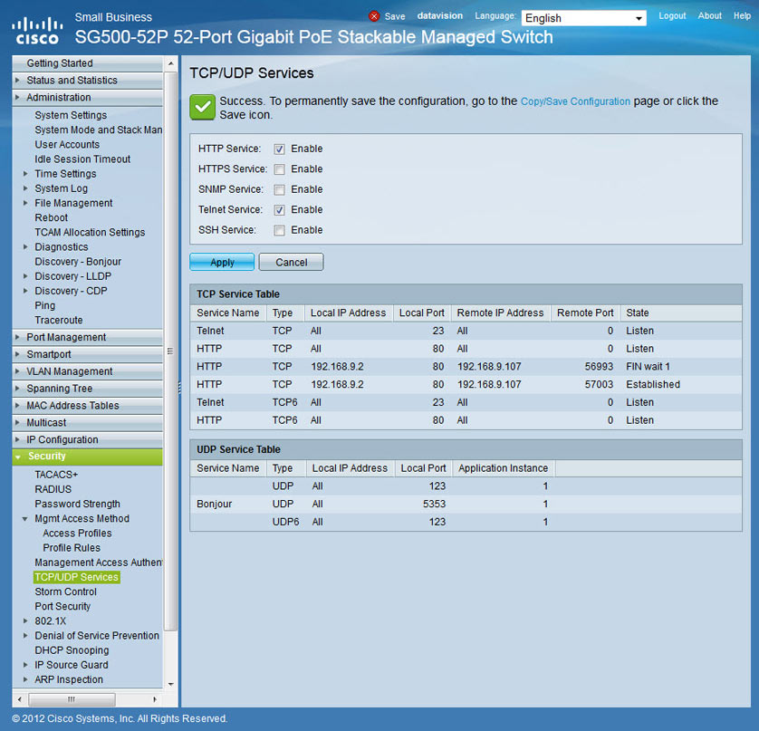Image resolution: width=759 pixels, height=731 pixels.
Task: Open Password Strength page
Action: click(77, 504)
